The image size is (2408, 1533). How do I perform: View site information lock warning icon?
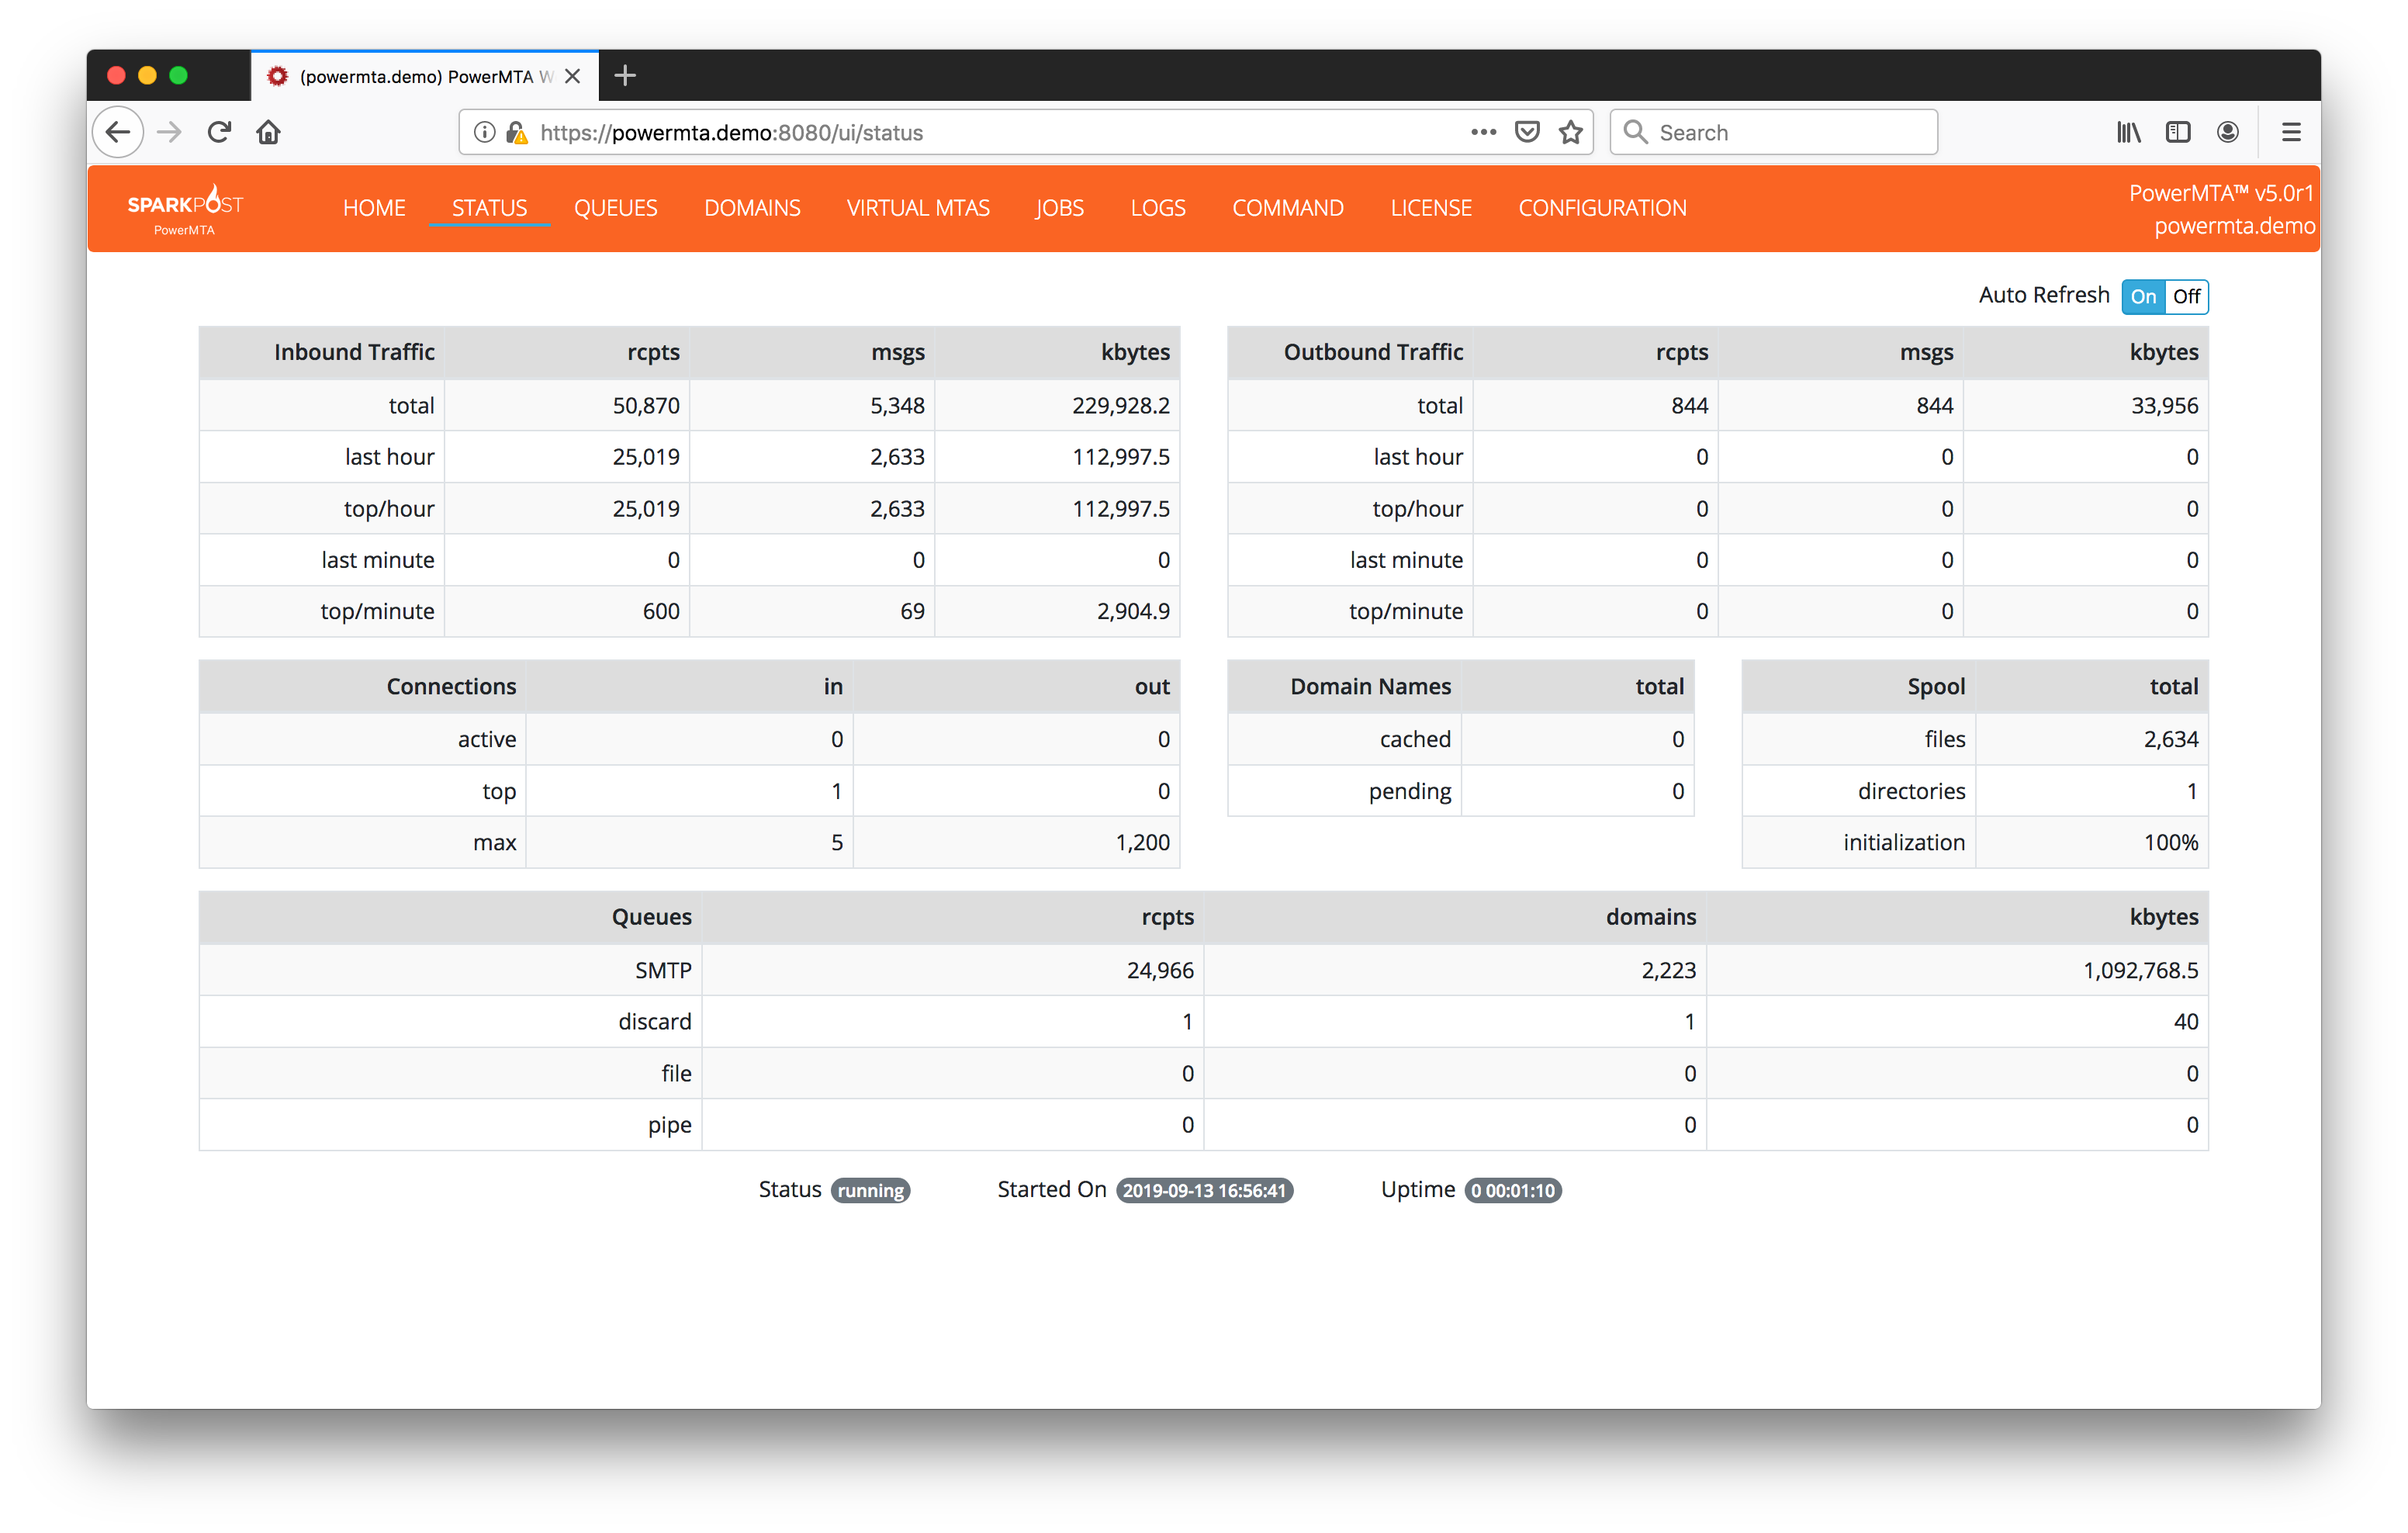coord(516,132)
